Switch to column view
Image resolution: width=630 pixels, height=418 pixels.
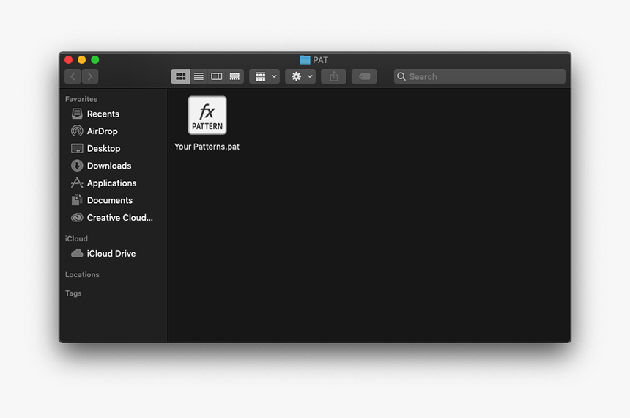tap(217, 76)
